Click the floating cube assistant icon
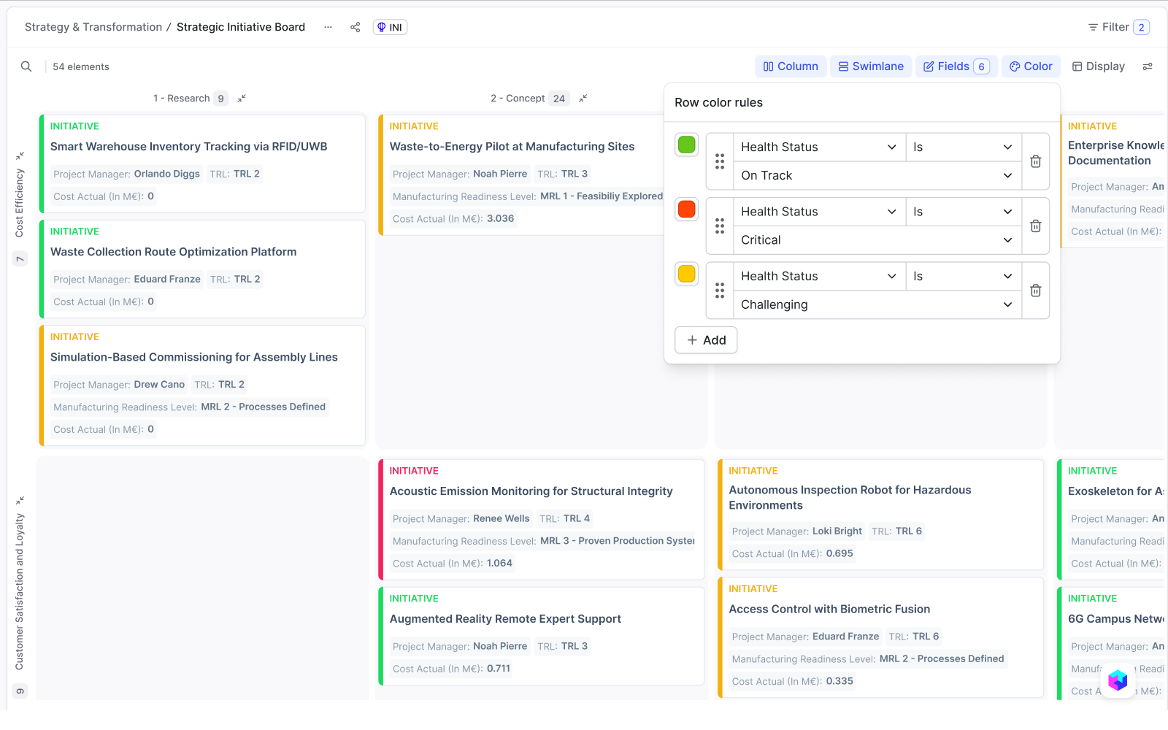1168x730 pixels. (1118, 680)
